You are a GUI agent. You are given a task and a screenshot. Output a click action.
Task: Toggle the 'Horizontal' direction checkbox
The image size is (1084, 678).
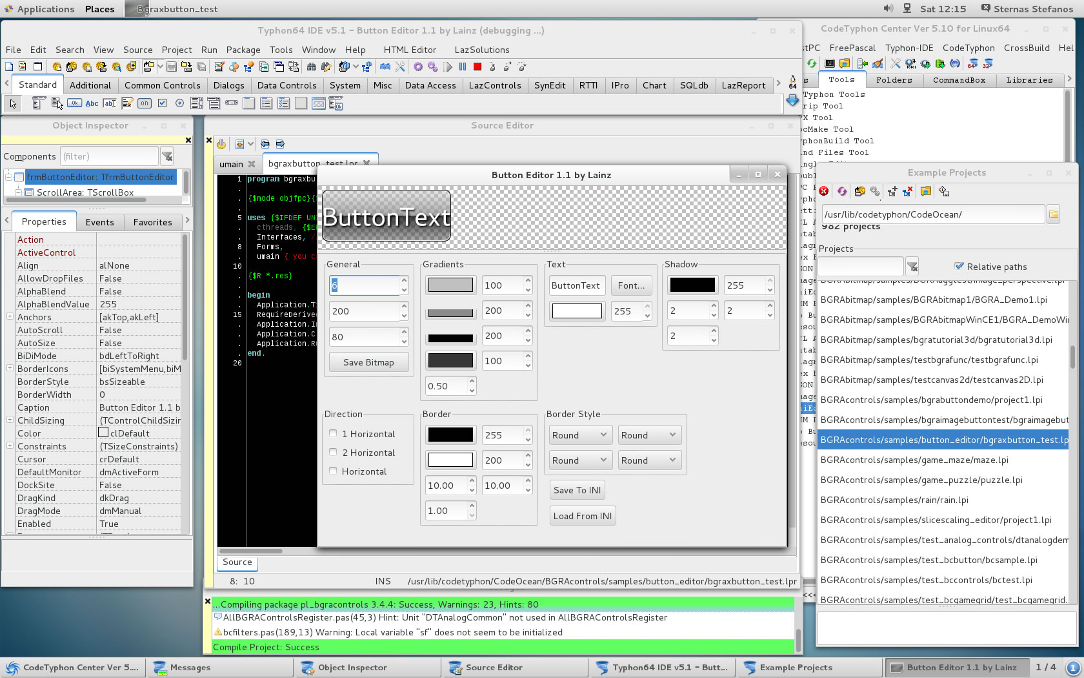click(x=333, y=471)
